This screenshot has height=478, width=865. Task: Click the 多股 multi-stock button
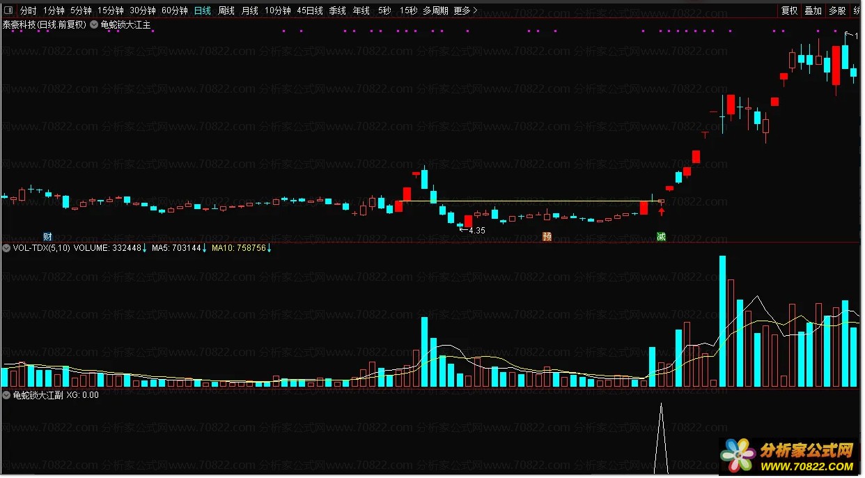point(836,10)
